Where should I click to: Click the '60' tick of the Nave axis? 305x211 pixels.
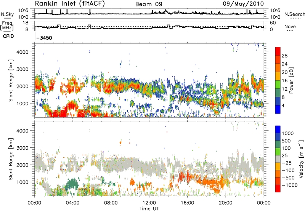pos(273,23)
